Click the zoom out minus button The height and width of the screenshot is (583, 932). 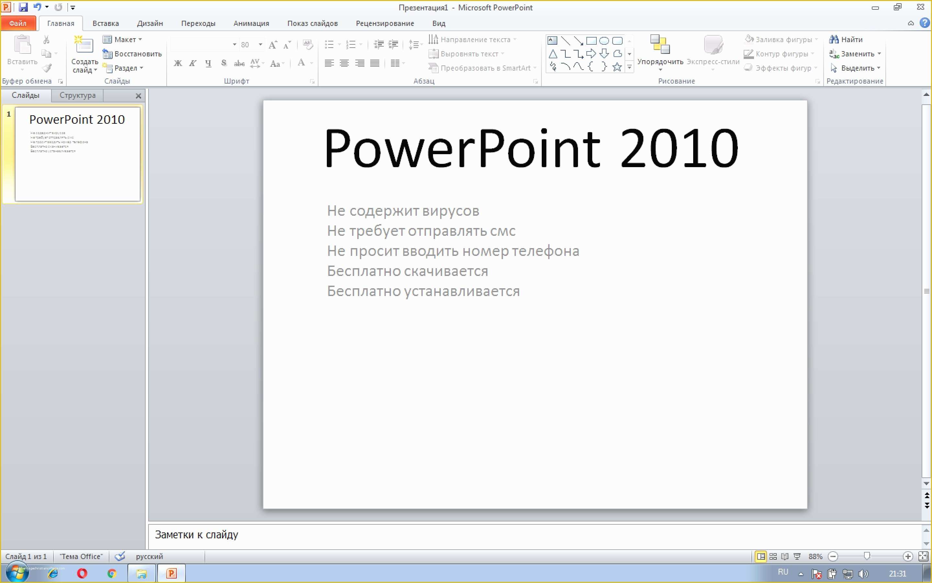pyautogui.click(x=833, y=556)
